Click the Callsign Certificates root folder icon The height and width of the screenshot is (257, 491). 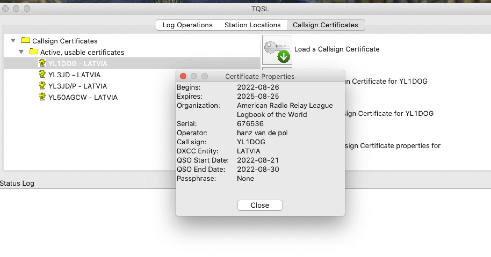26,41
